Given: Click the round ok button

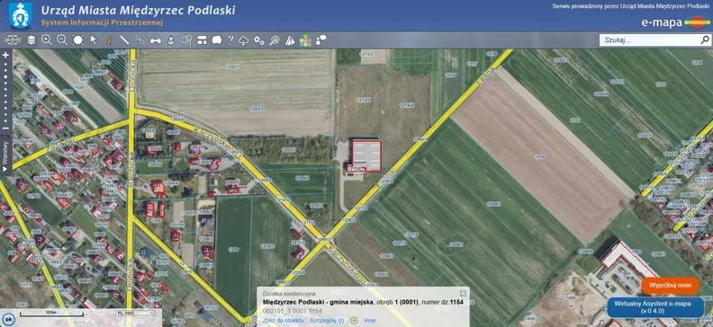Looking at the screenshot, I should (8, 319).
